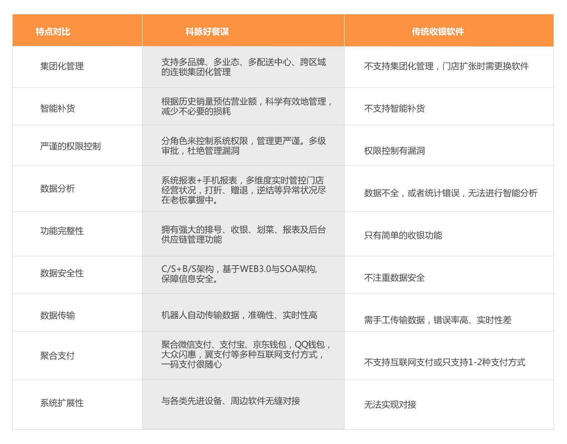Click the 系统报表+手机报表 description cell

point(243,189)
